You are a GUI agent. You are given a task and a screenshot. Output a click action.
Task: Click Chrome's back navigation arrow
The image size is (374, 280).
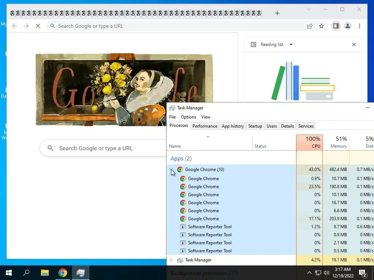(x=15, y=26)
